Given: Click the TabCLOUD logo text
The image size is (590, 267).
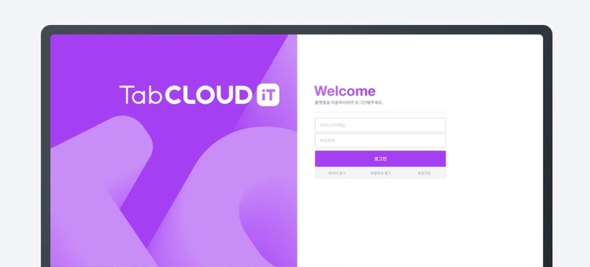Looking at the screenshot, I should pos(185,95).
